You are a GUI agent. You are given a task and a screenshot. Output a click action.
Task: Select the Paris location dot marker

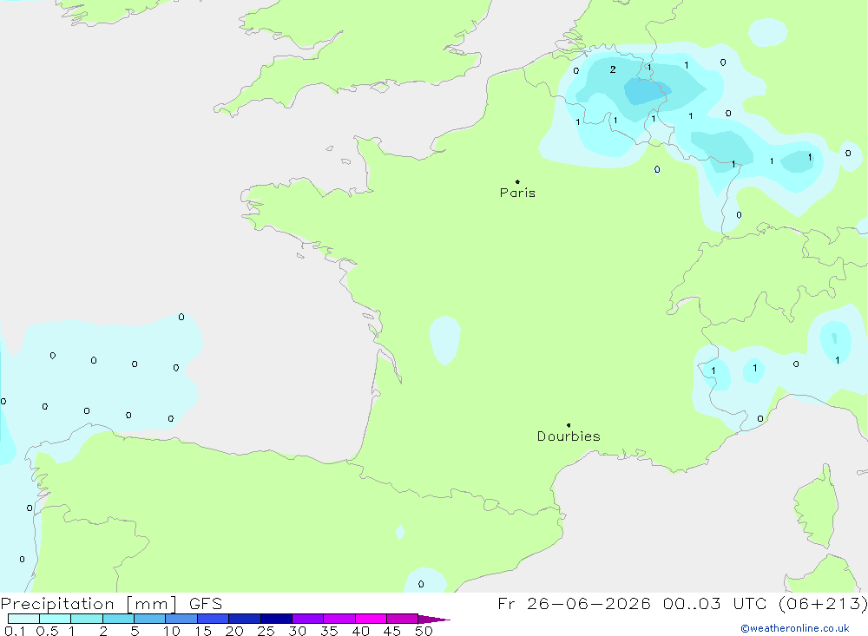pyautogui.click(x=517, y=181)
